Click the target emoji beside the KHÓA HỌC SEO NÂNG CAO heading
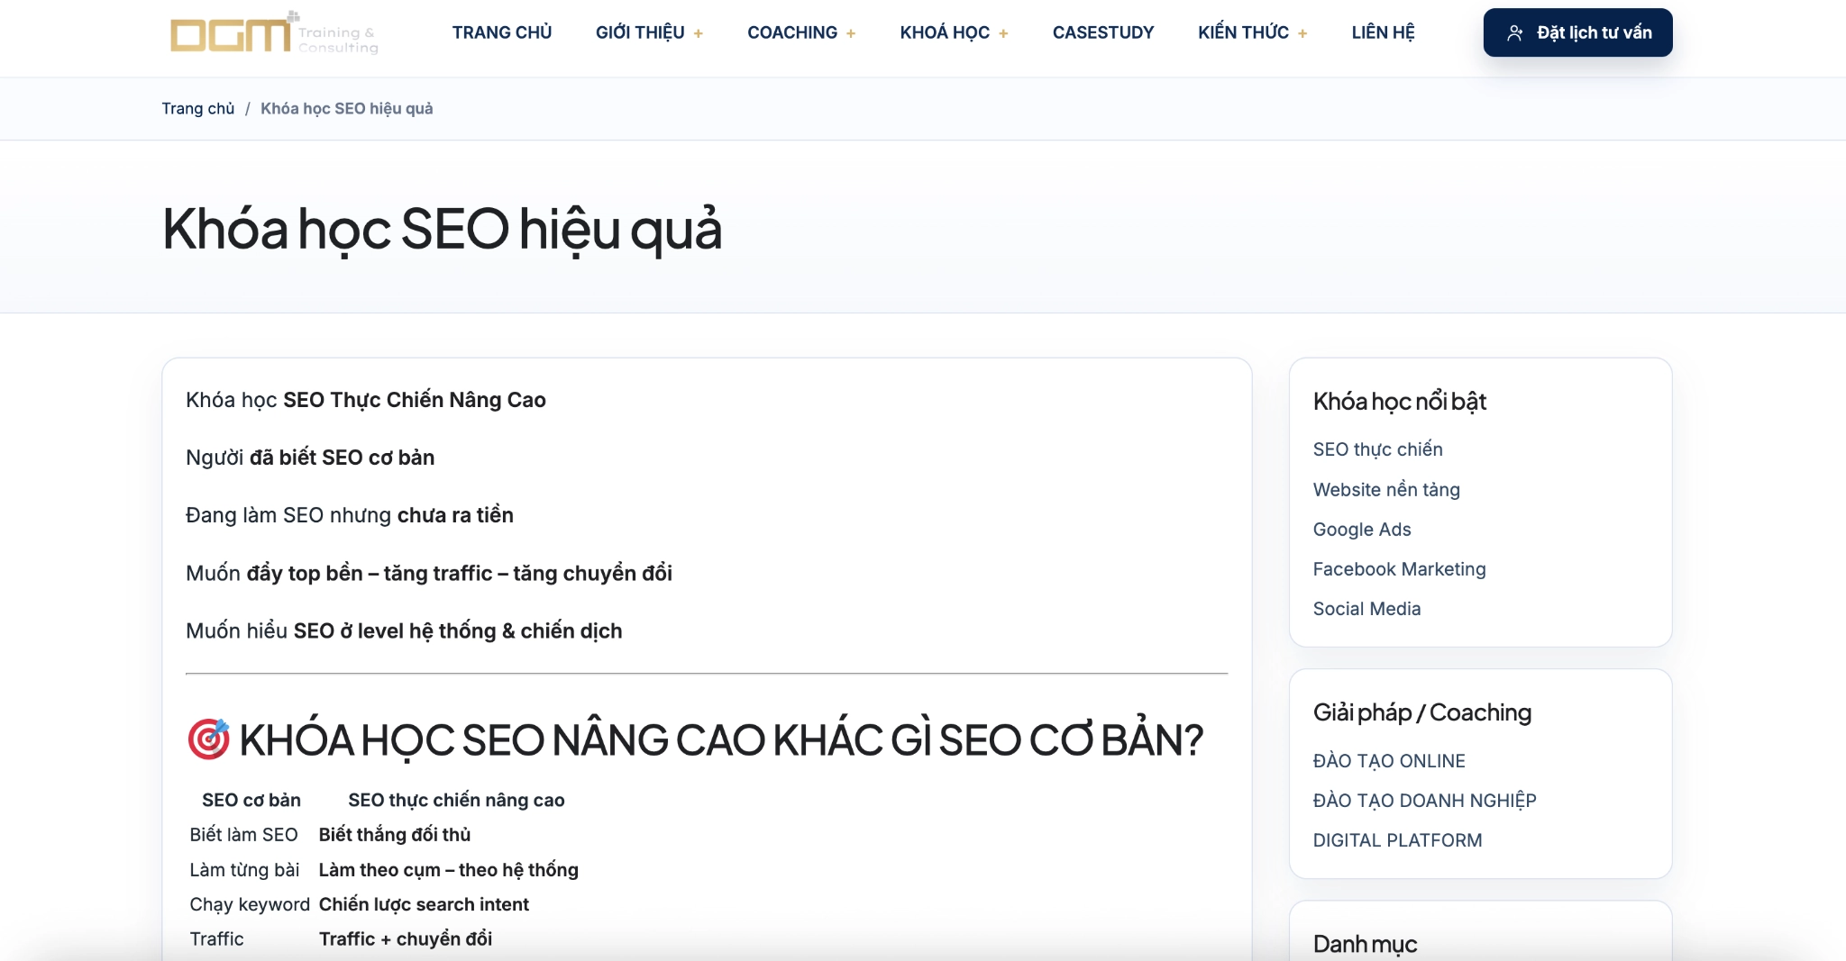 (208, 739)
